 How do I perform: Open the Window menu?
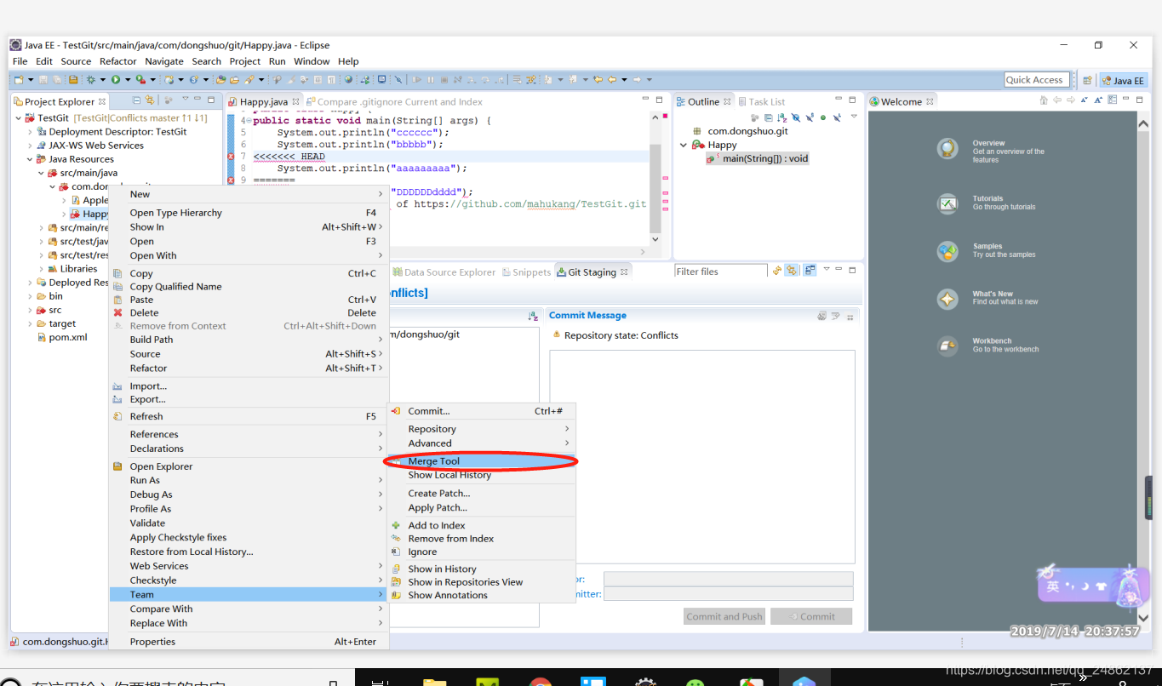[312, 61]
